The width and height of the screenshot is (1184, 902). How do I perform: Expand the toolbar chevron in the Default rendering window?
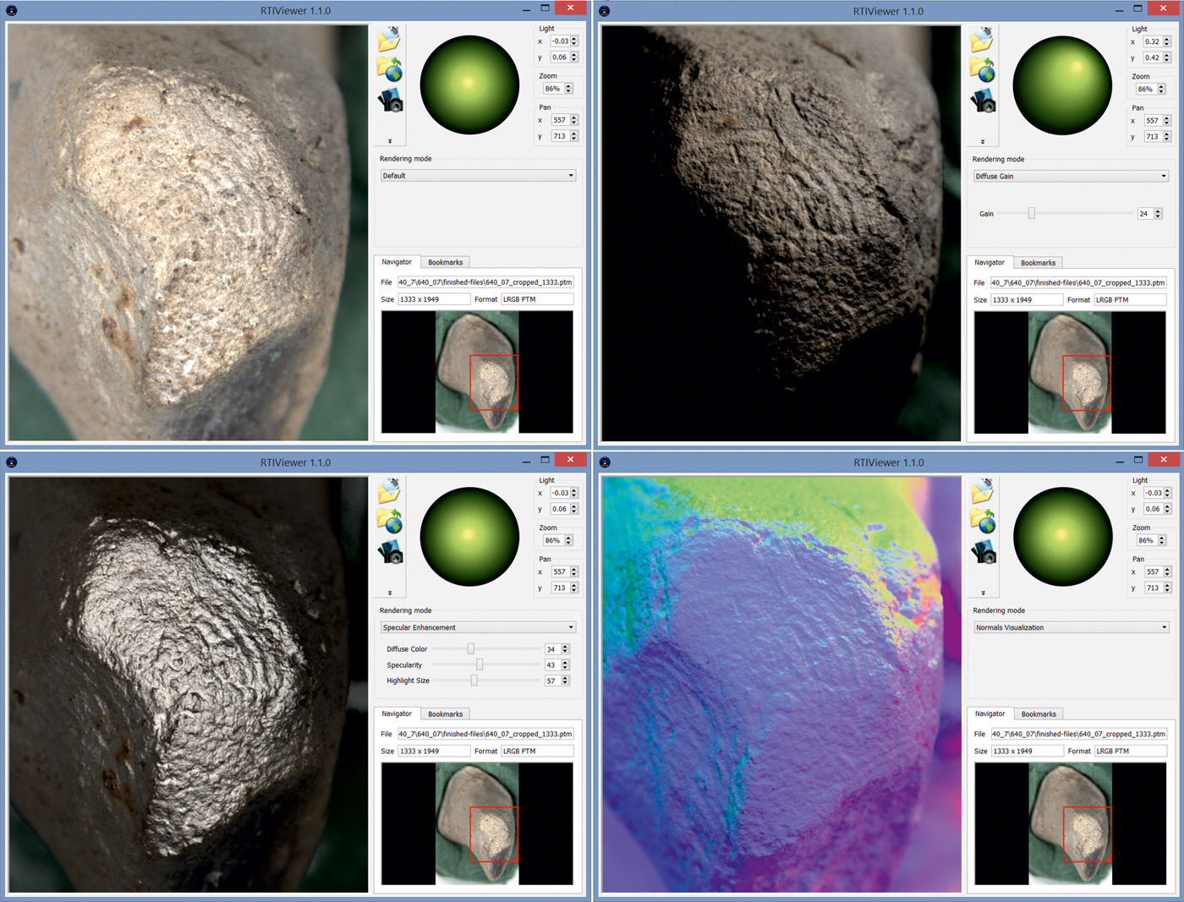(x=390, y=141)
